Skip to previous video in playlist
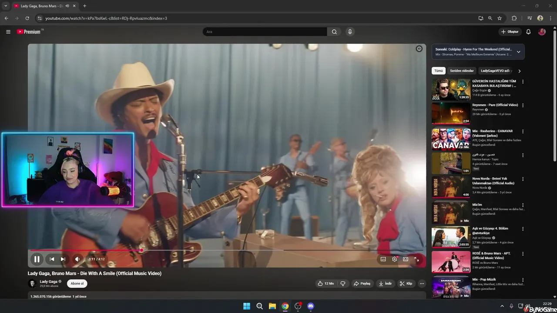This screenshot has width=557, height=313. tap(52, 259)
